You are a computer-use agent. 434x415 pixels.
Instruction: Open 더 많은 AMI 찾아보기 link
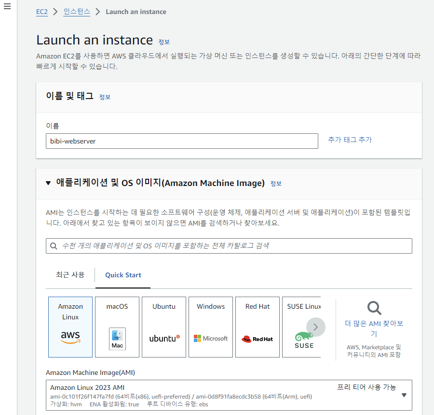[374, 329]
